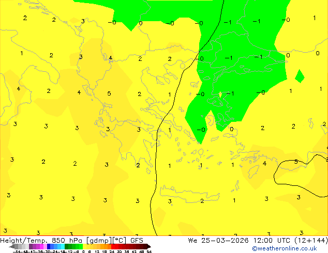Pick the dark blue legend swatch at -30
The image size is (328, 253).
49,246
